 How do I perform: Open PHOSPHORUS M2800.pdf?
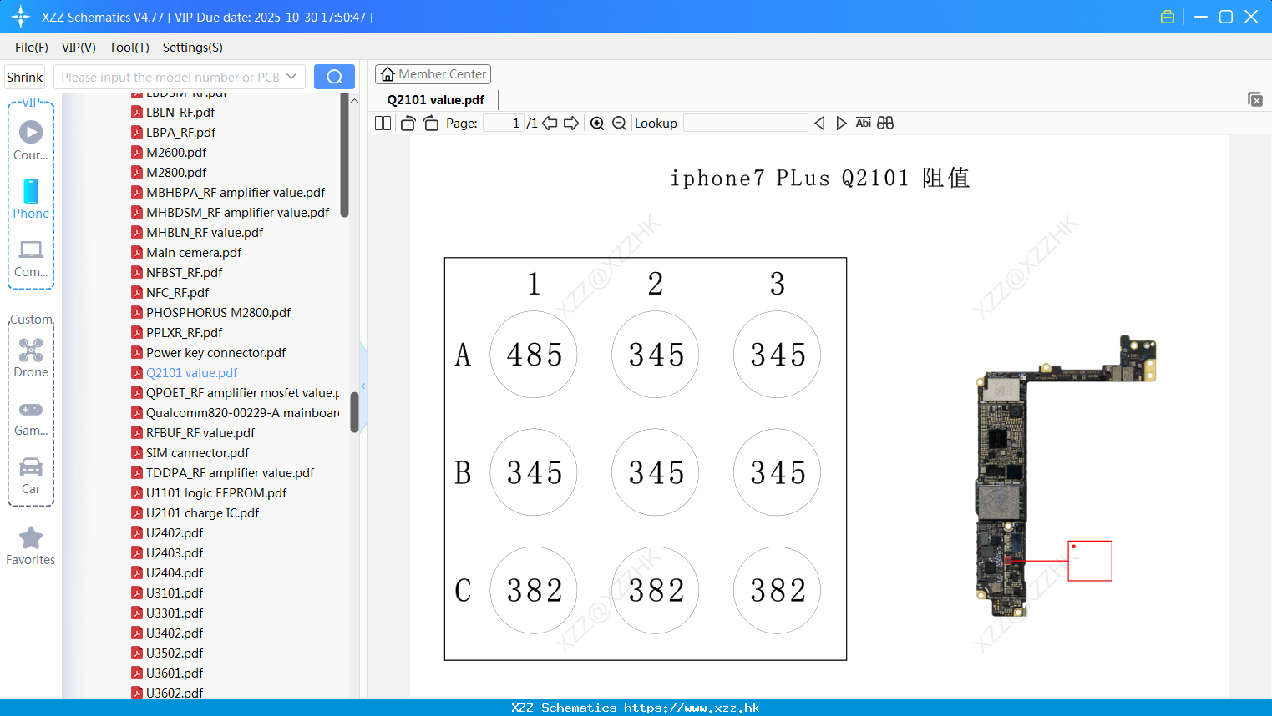218,312
